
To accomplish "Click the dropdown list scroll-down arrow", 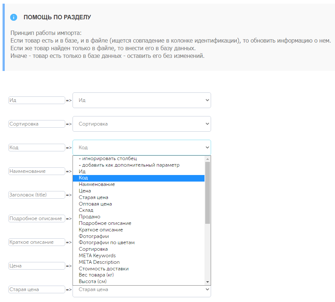I will (x=207, y=282).
